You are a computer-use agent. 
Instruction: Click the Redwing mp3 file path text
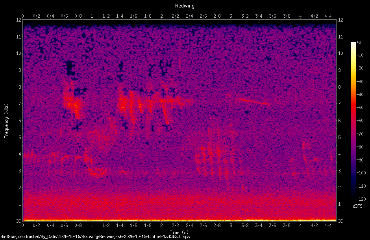point(95,236)
